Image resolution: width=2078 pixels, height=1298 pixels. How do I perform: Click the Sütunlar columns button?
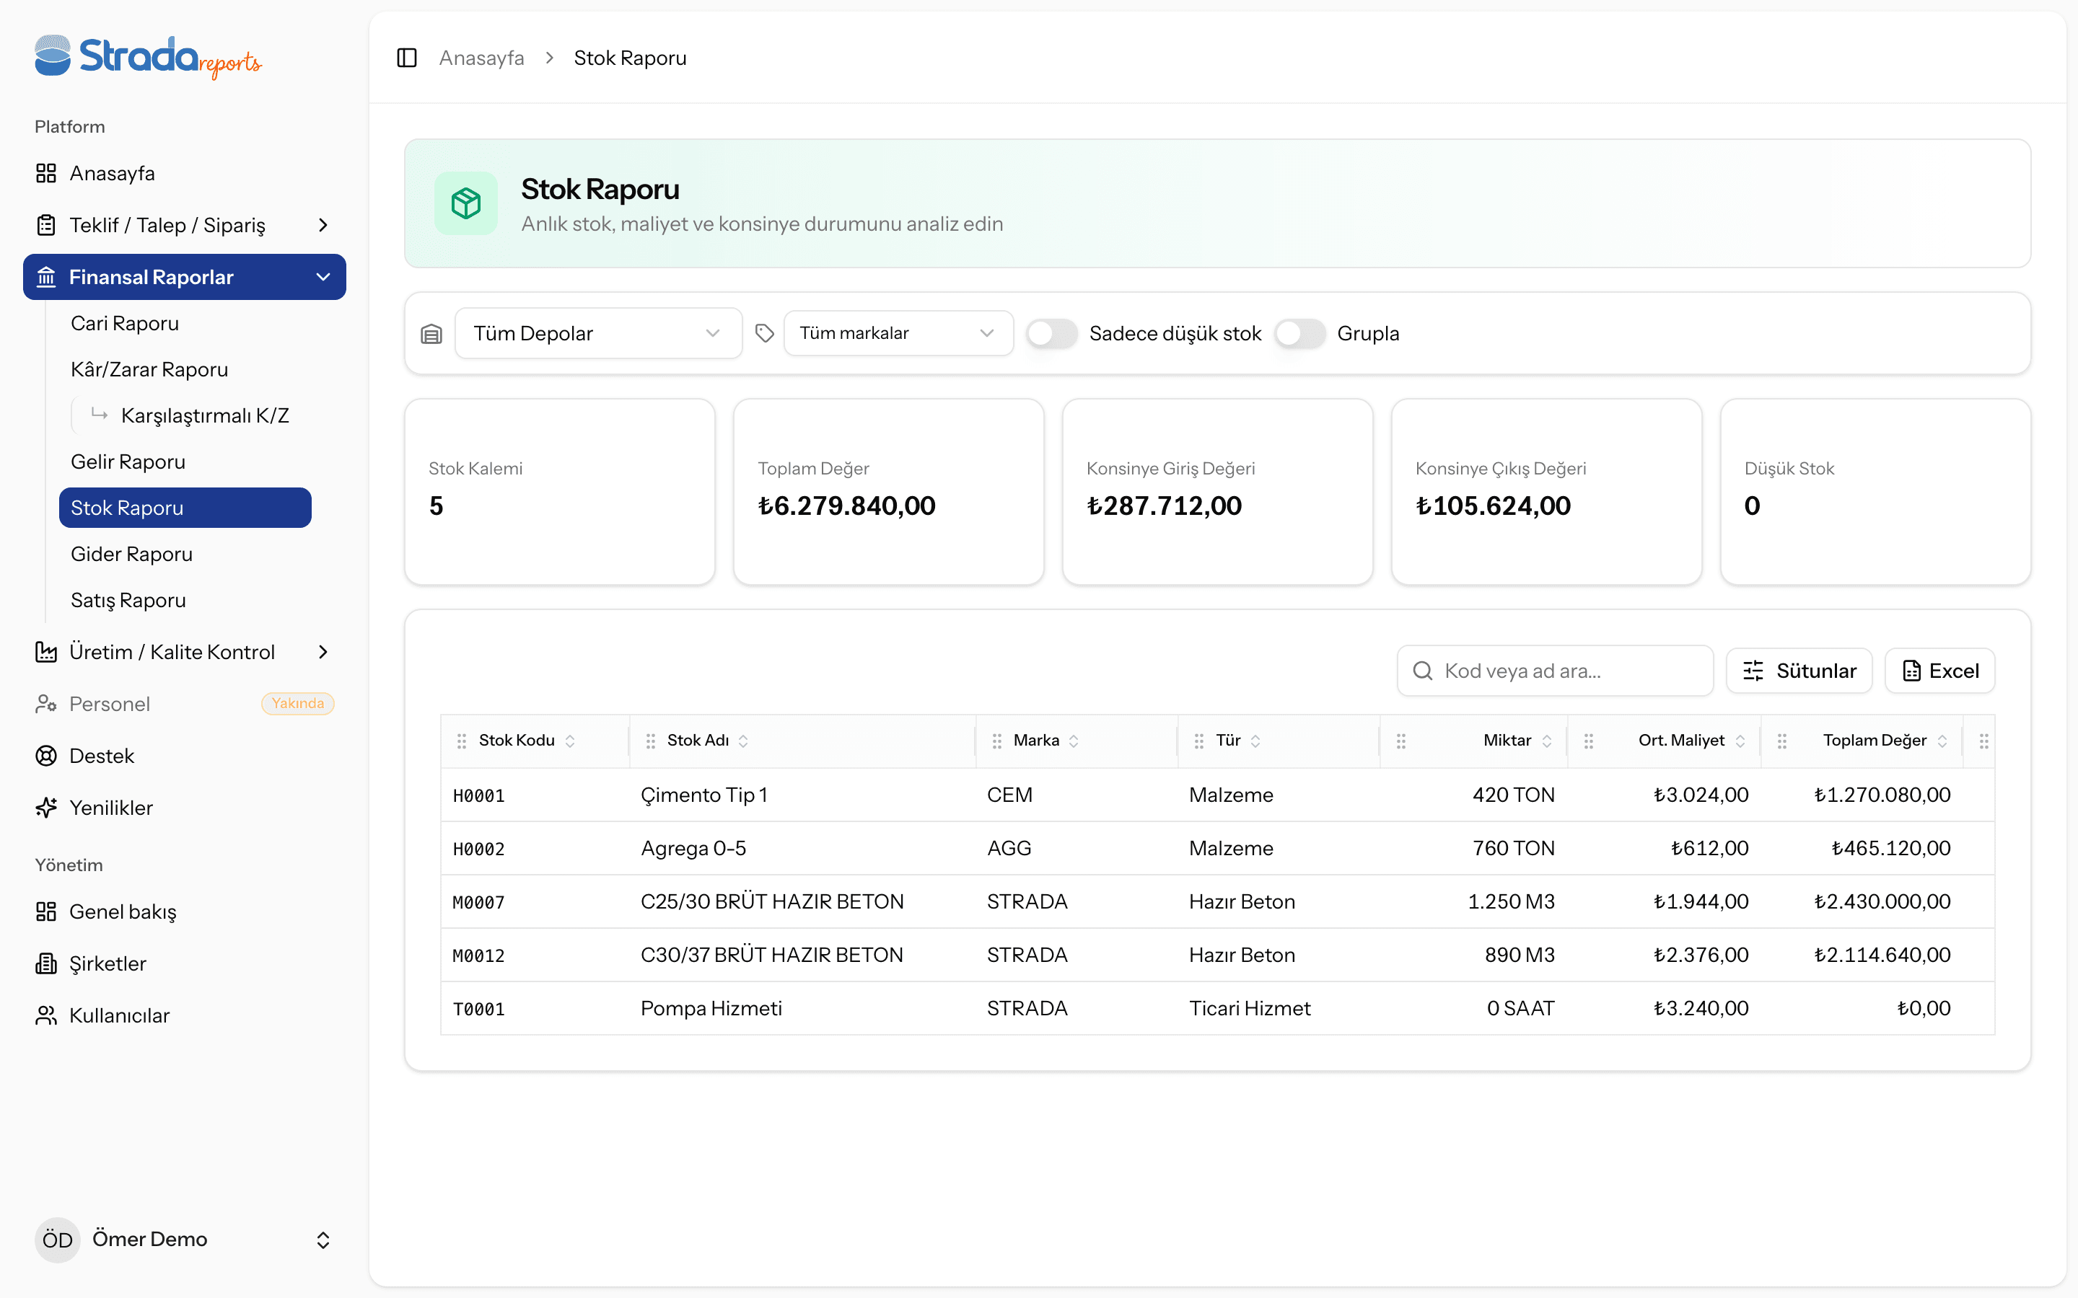[1799, 671]
